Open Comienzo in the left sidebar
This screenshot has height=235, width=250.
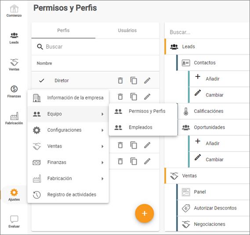[14, 11]
